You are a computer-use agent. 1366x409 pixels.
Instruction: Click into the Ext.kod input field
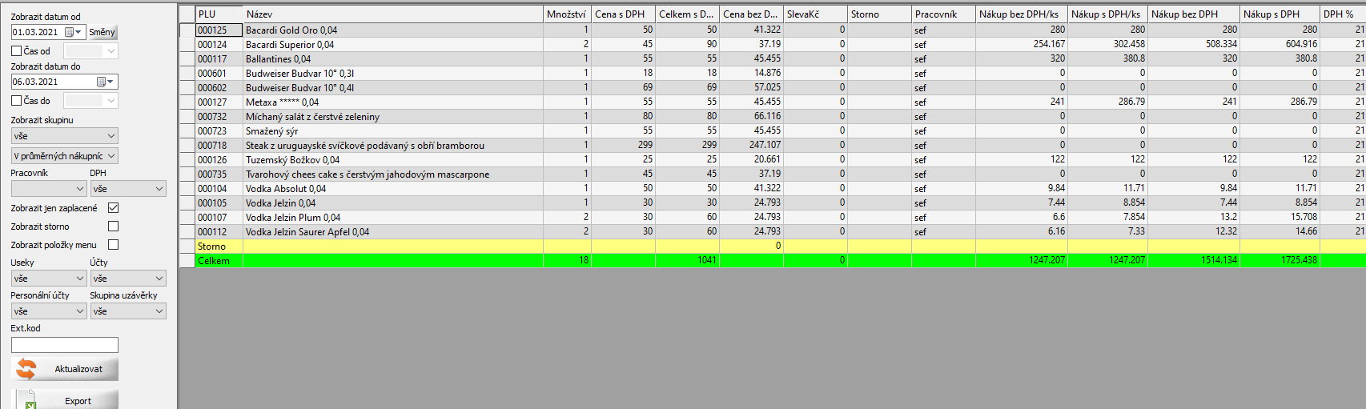tap(64, 345)
